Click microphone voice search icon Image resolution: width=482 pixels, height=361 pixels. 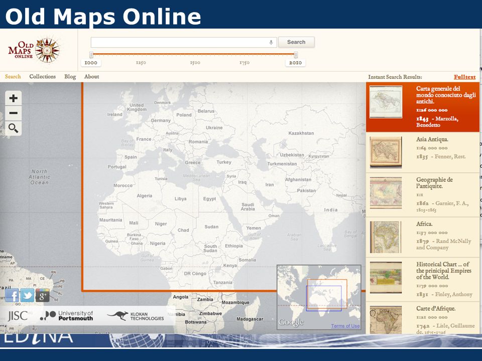tap(271, 42)
